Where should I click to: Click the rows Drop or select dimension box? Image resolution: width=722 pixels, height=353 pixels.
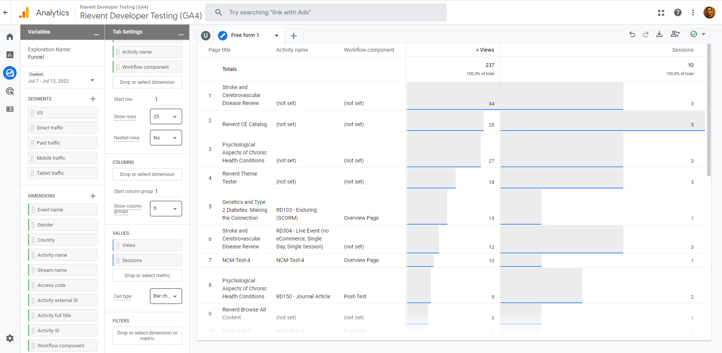(x=147, y=82)
